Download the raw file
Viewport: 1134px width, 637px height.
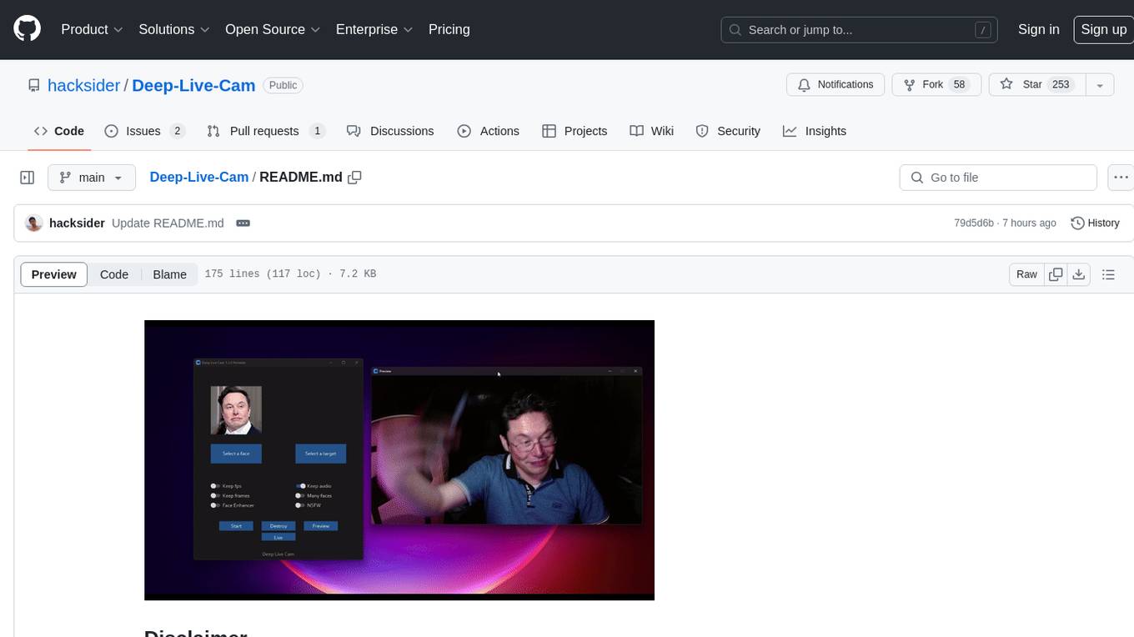1079,274
